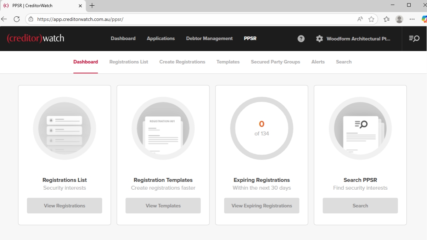The height and width of the screenshot is (240, 427).
Task: Click the Registrations List card title
Action: click(x=64, y=180)
